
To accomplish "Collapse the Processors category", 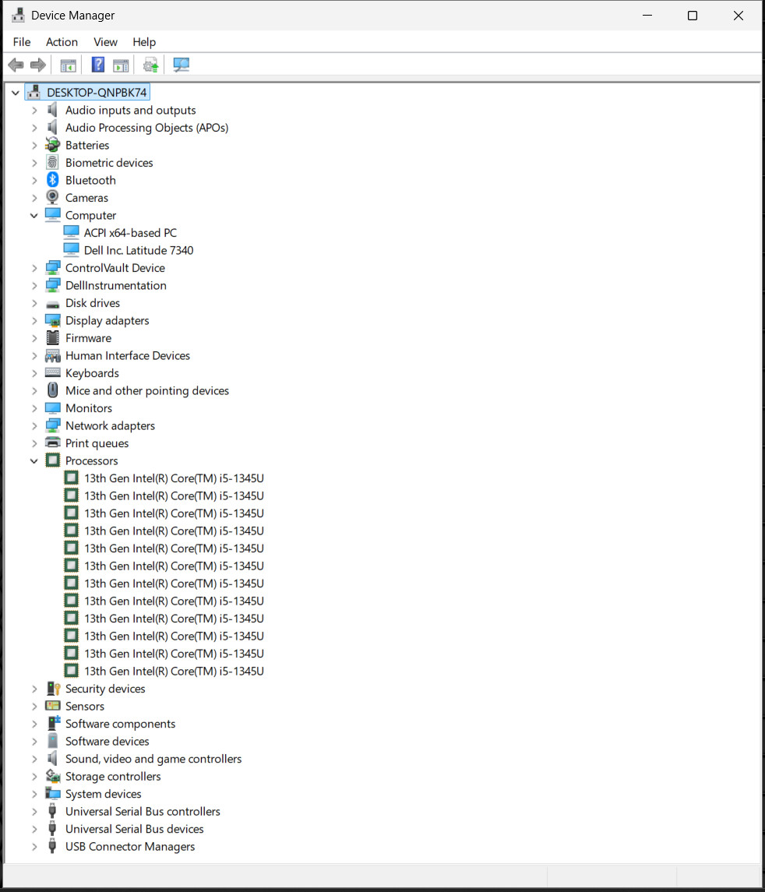I will (x=34, y=460).
